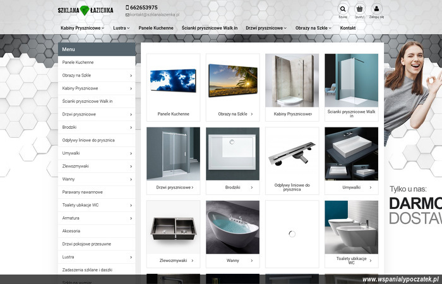Select Akcesoria sidebar item

pyautogui.click(x=97, y=231)
